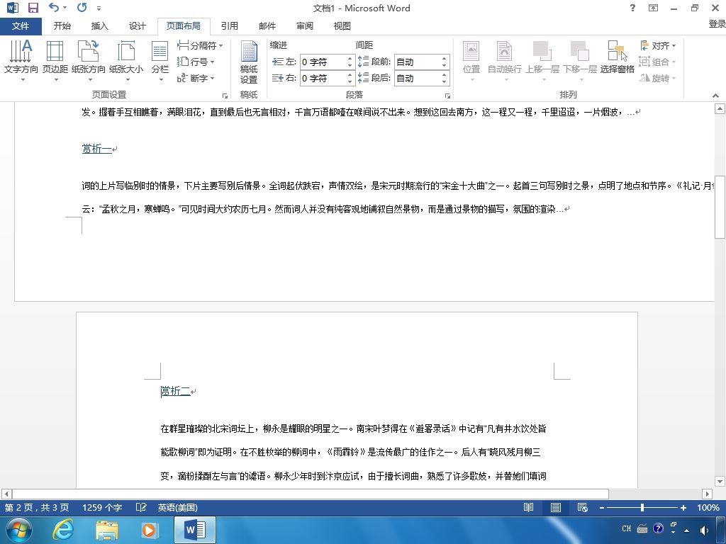726x544 pixels.
Task: Click the Redo icon in quick access toolbar
Action: click(82, 7)
